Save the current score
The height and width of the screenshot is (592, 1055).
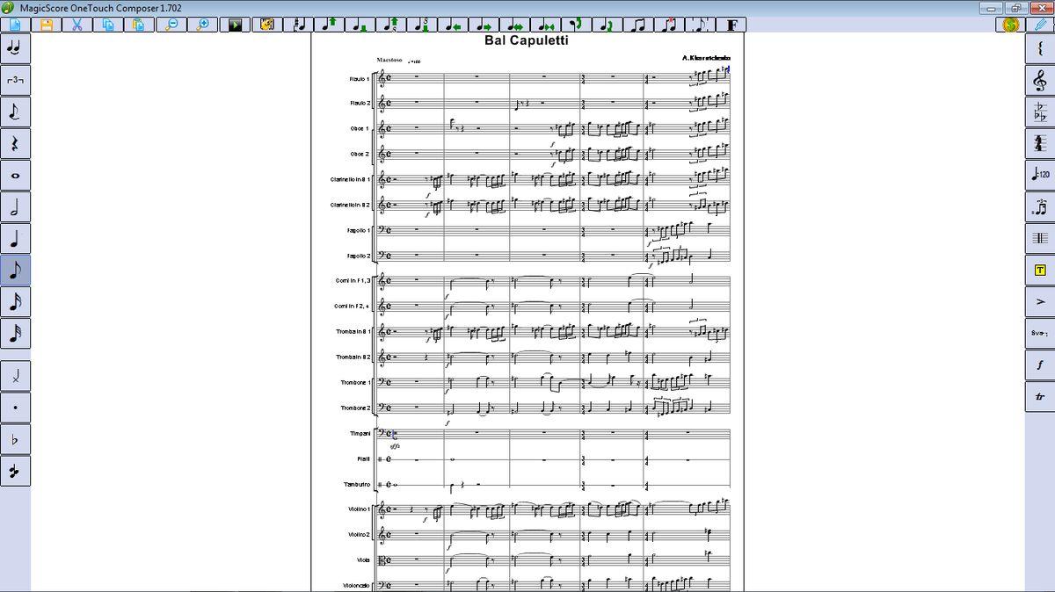click(46, 25)
